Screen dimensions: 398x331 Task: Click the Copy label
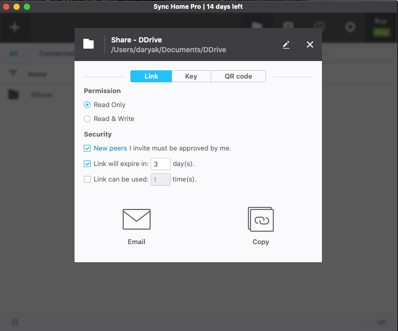coord(261,242)
